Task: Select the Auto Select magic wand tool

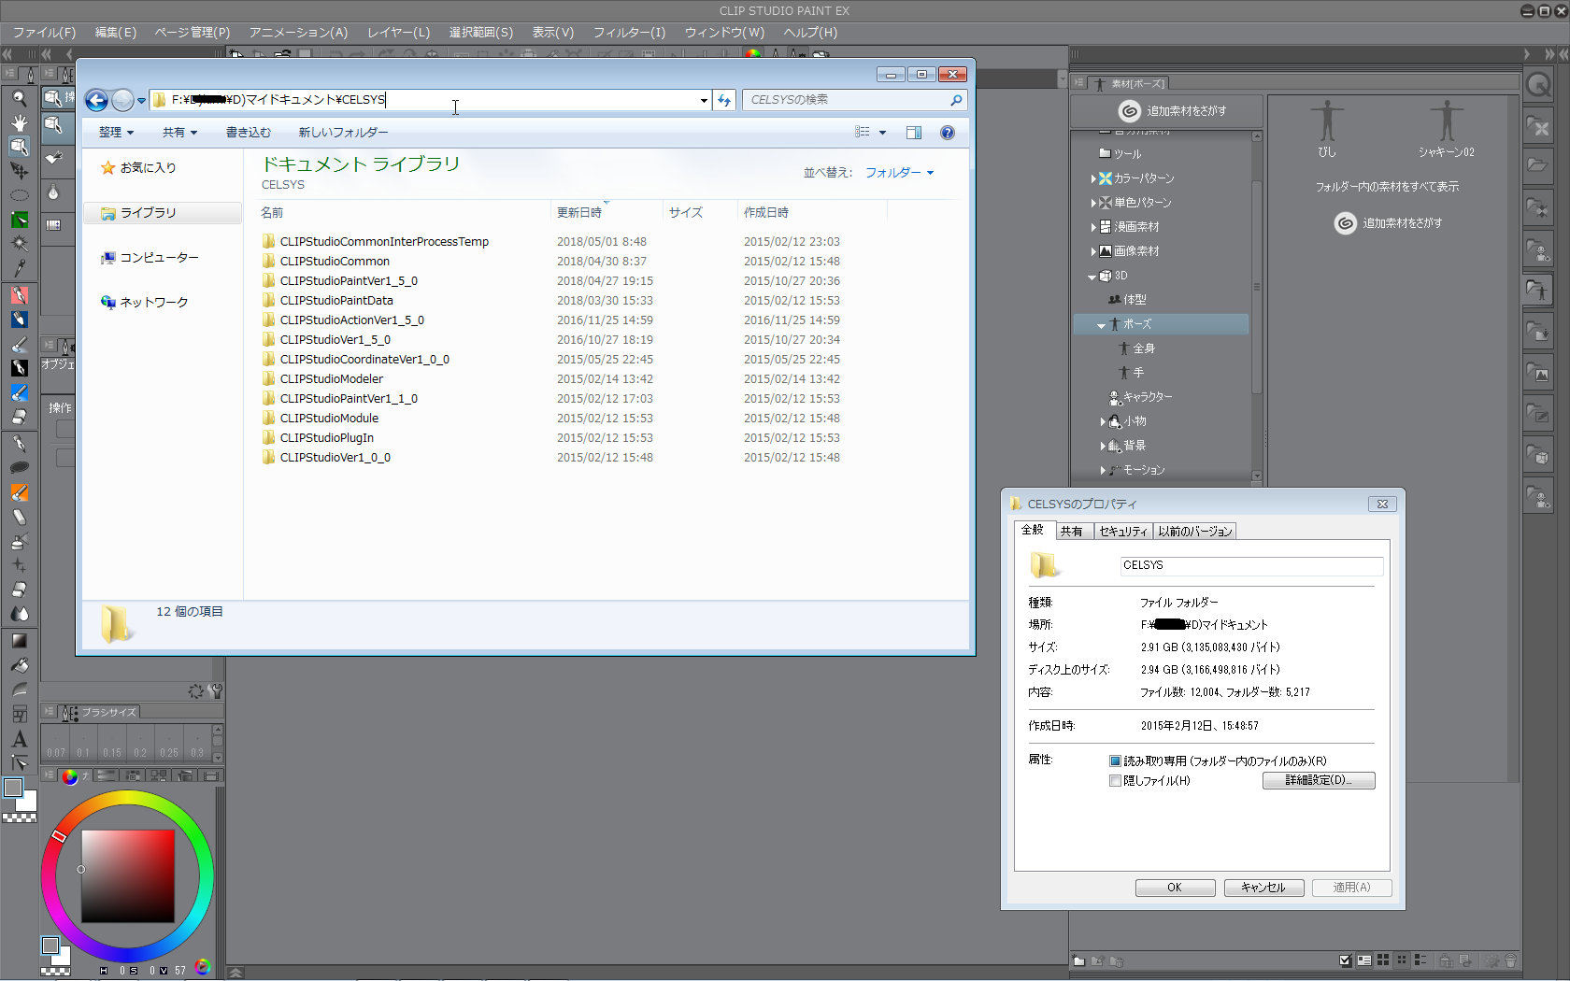Action: 19,244
